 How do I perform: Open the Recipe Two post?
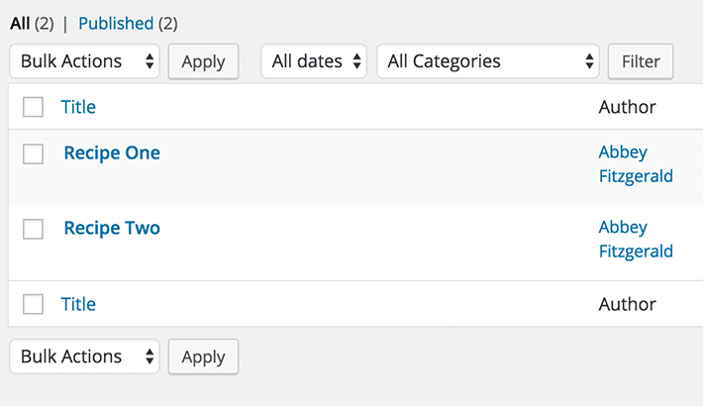112,228
